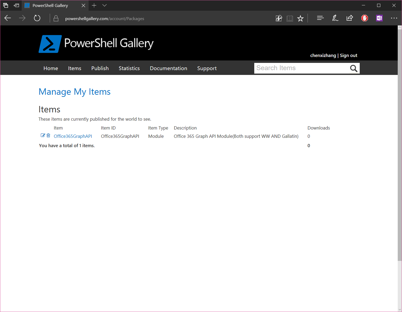Open the tab preview dropdown chevron
Image resolution: width=402 pixels, height=312 pixels.
104,5
